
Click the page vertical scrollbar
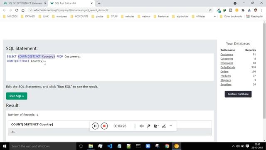click(264, 71)
